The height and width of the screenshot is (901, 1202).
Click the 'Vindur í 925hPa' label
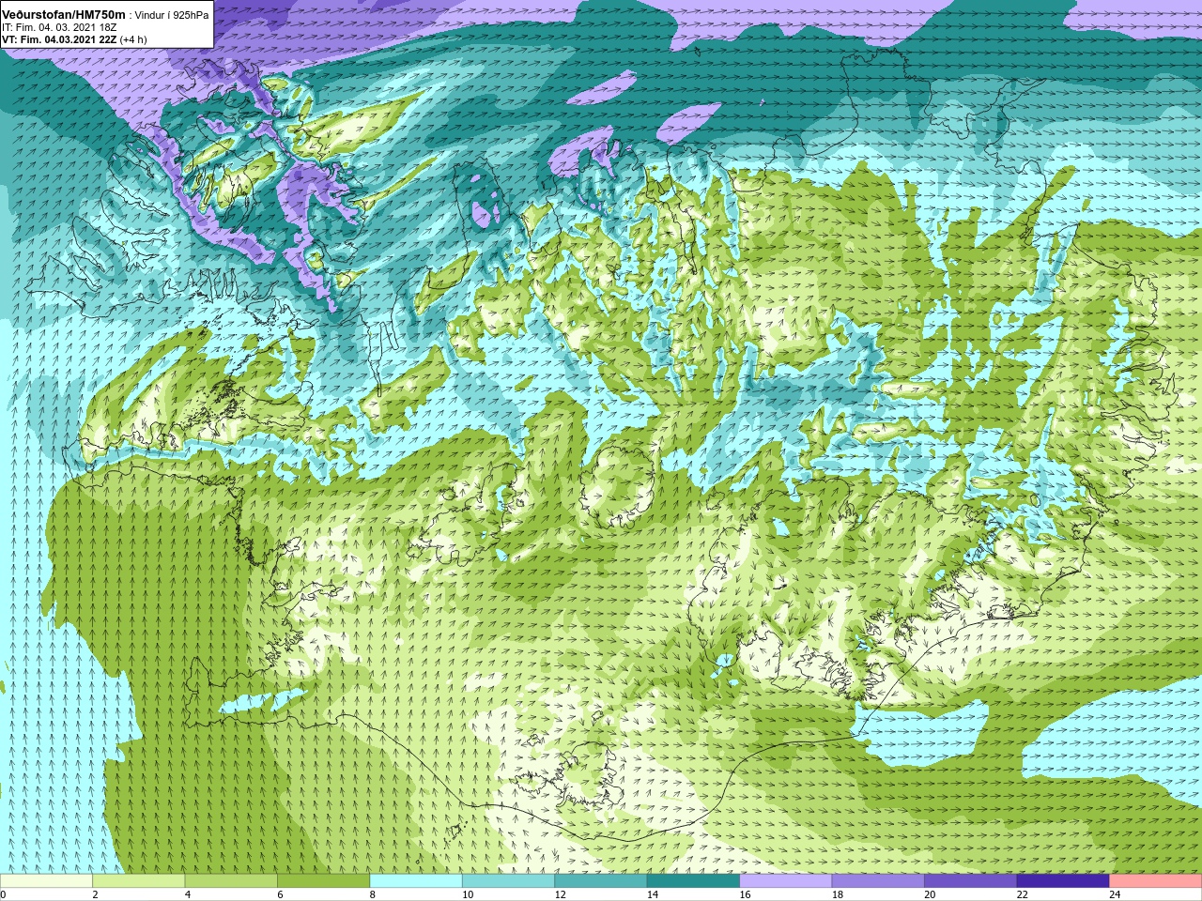[x=172, y=15]
